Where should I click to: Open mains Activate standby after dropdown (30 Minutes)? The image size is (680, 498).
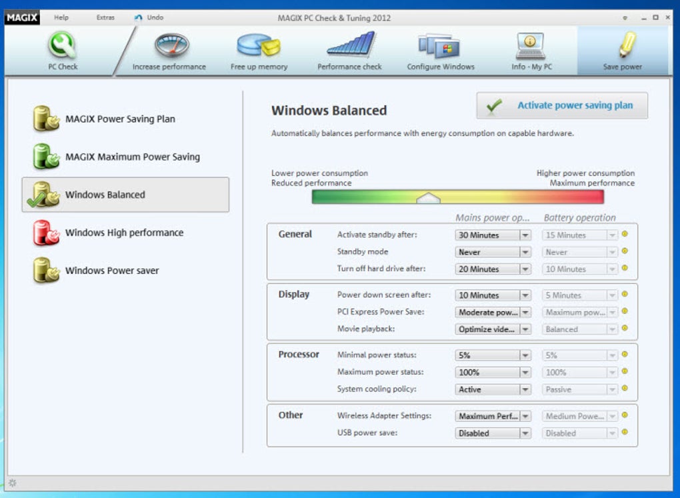(493, 235)
